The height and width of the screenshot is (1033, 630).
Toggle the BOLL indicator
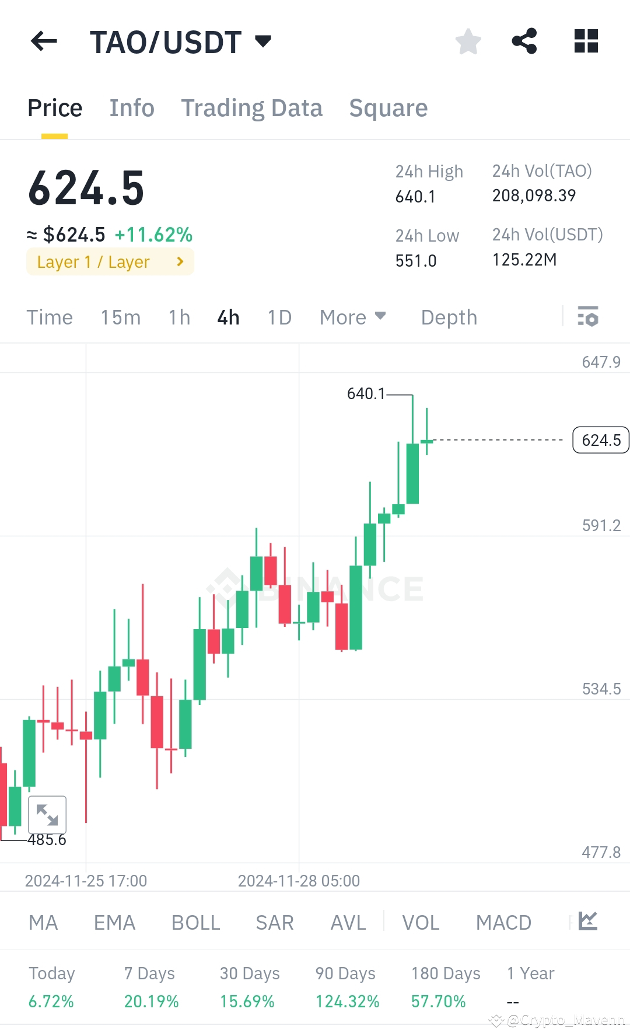[195, 922]
